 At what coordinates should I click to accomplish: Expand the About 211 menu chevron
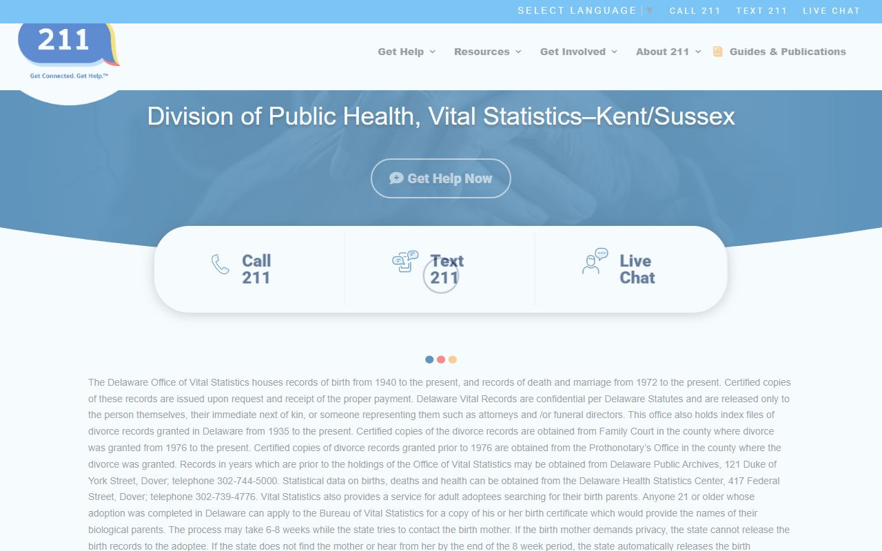698,52
